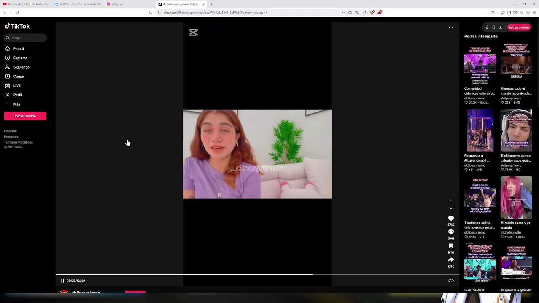Screen dimensions: 539x303
Task: Expand the Empresa footer section
Action: coord(11,131)
